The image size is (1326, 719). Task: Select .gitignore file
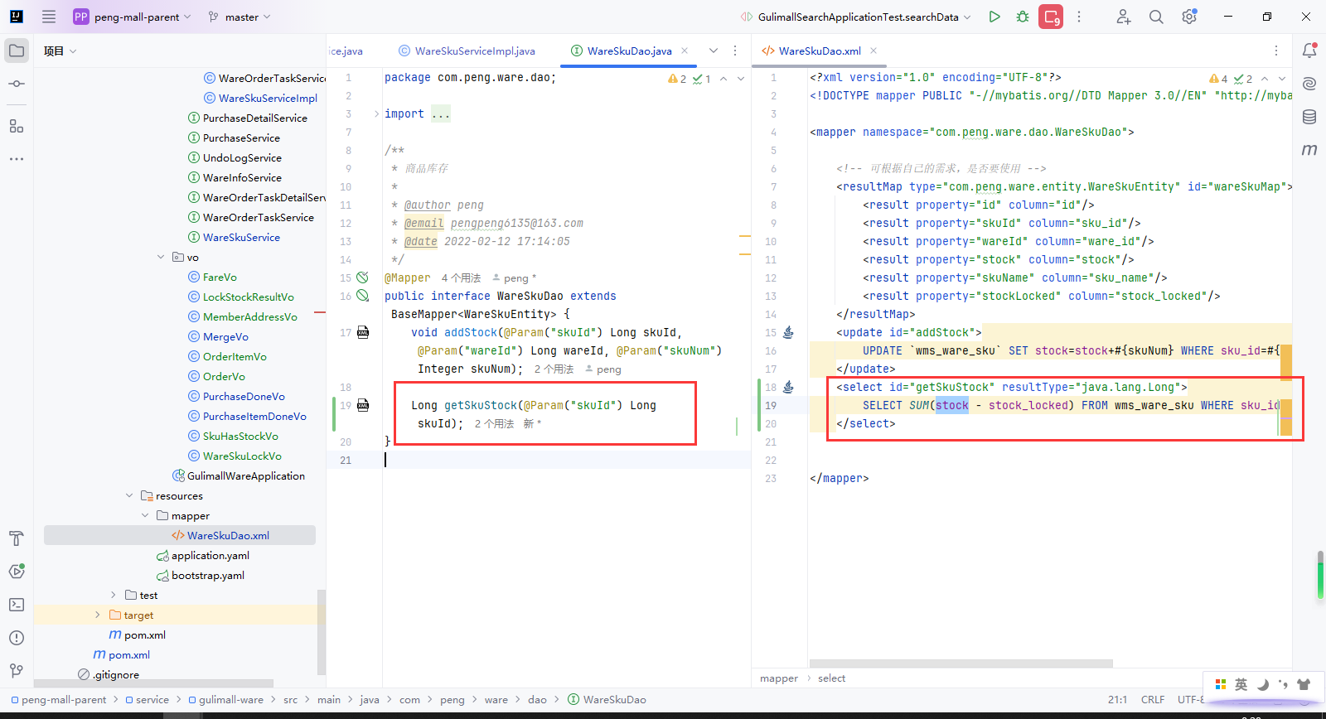tap(116, 674)
